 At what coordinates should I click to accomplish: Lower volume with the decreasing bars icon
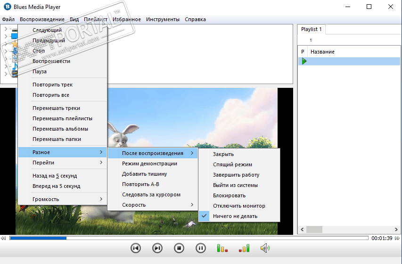click(222, 248)
